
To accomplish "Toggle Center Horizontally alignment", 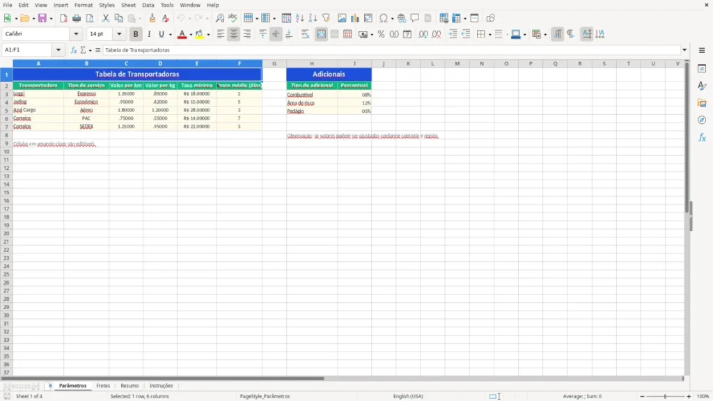I will click(234, 34).
